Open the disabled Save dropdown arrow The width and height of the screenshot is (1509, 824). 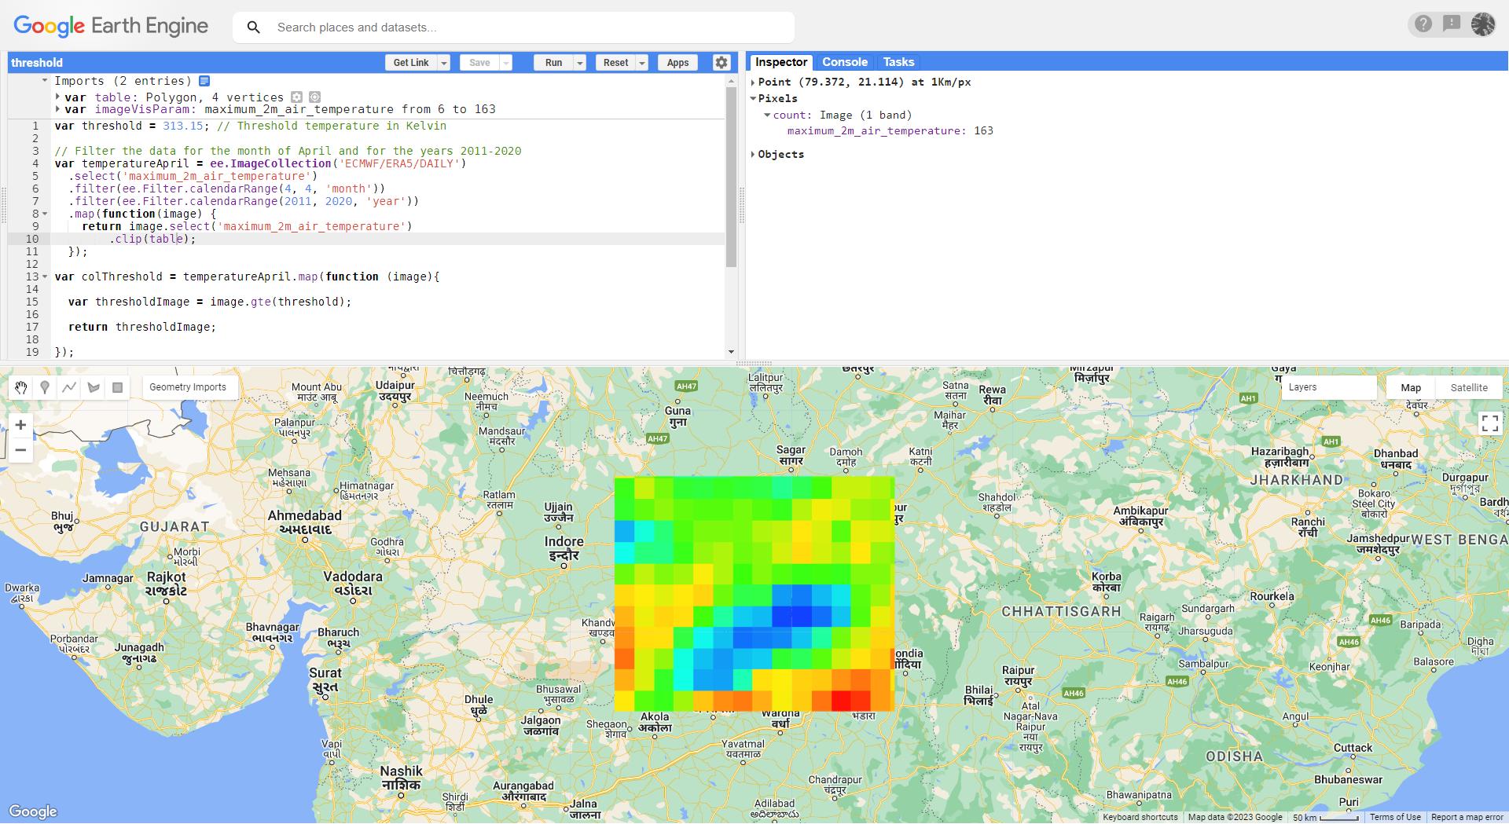506,63
